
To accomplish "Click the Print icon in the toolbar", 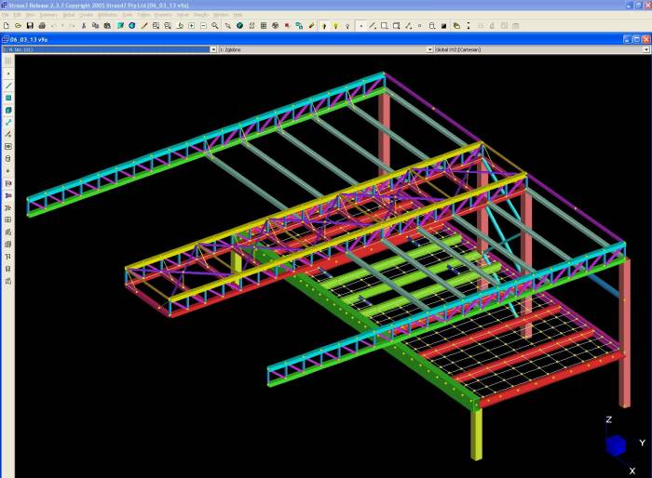I will click(41, 25).
